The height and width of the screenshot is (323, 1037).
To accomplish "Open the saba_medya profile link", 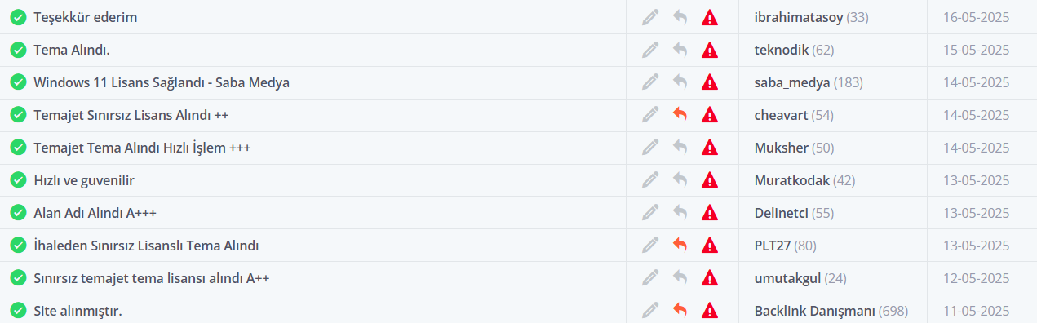I will [x=792, y=82].
